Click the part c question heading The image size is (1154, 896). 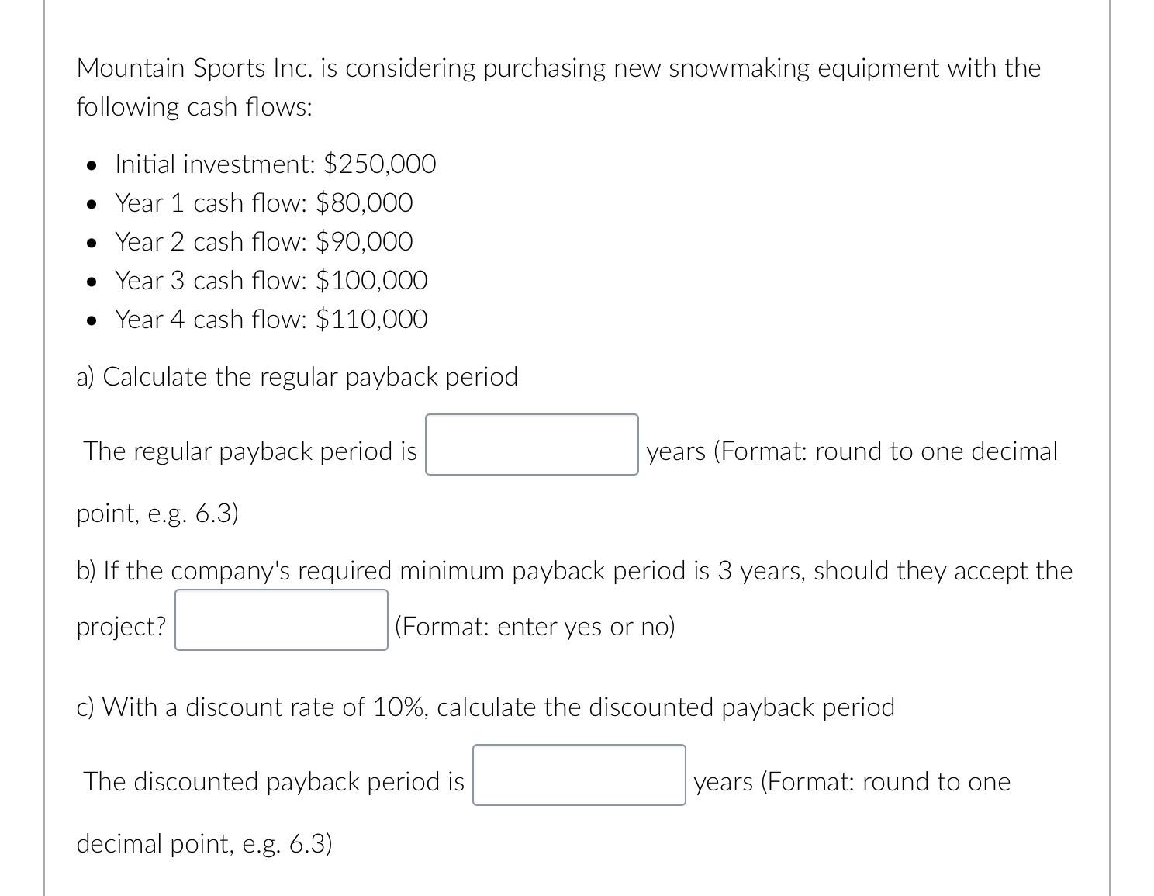click(485, 707)
